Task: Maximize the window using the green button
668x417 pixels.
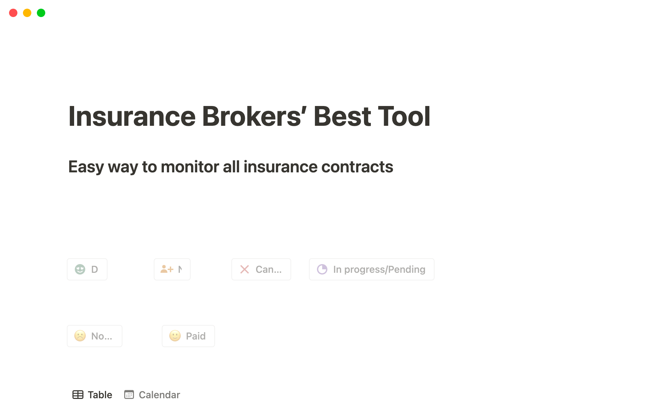Action: click(x=41, y=13)
